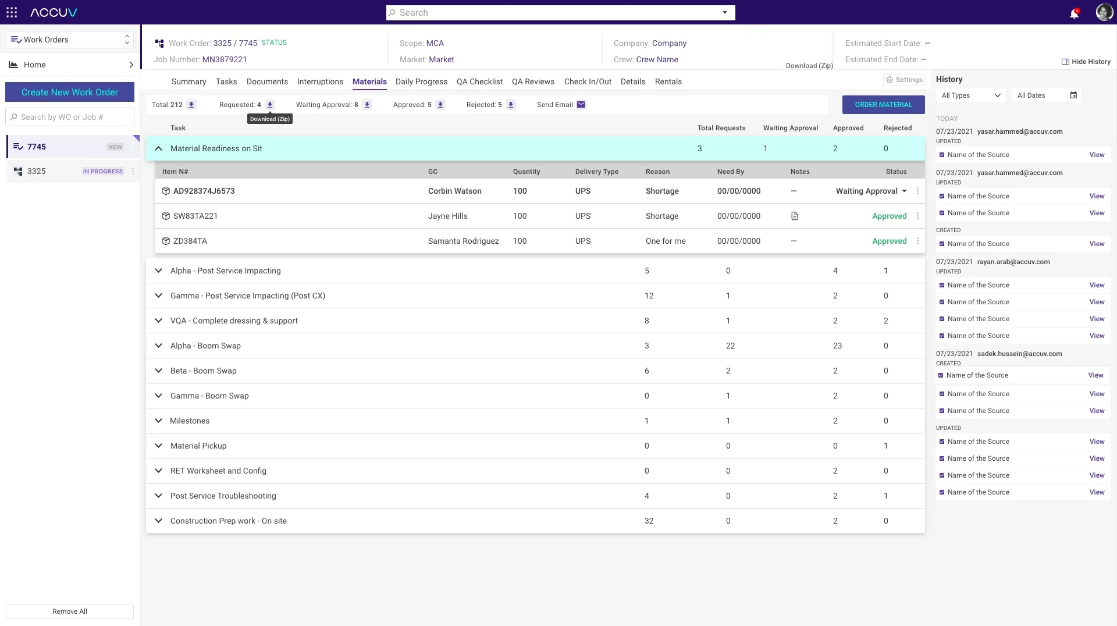The image size is (1117, 626).
Task: Switch to the Daily Progress tab
Action: coord(421,81)
